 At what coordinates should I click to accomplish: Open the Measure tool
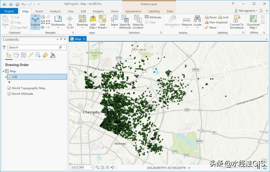[x=186, y=22]
